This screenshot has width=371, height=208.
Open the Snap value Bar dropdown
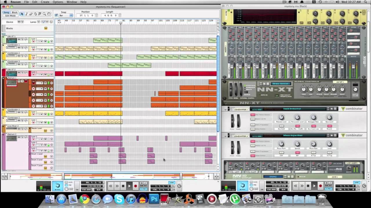click(x=66, y=15)
